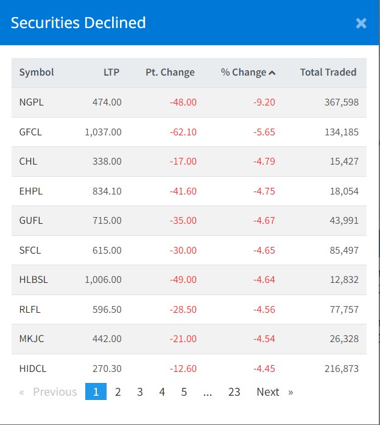Open page 4 in pagination
The height and width of the screenshot is (425, 380).
pyautogui.click(x=162, y=392)
